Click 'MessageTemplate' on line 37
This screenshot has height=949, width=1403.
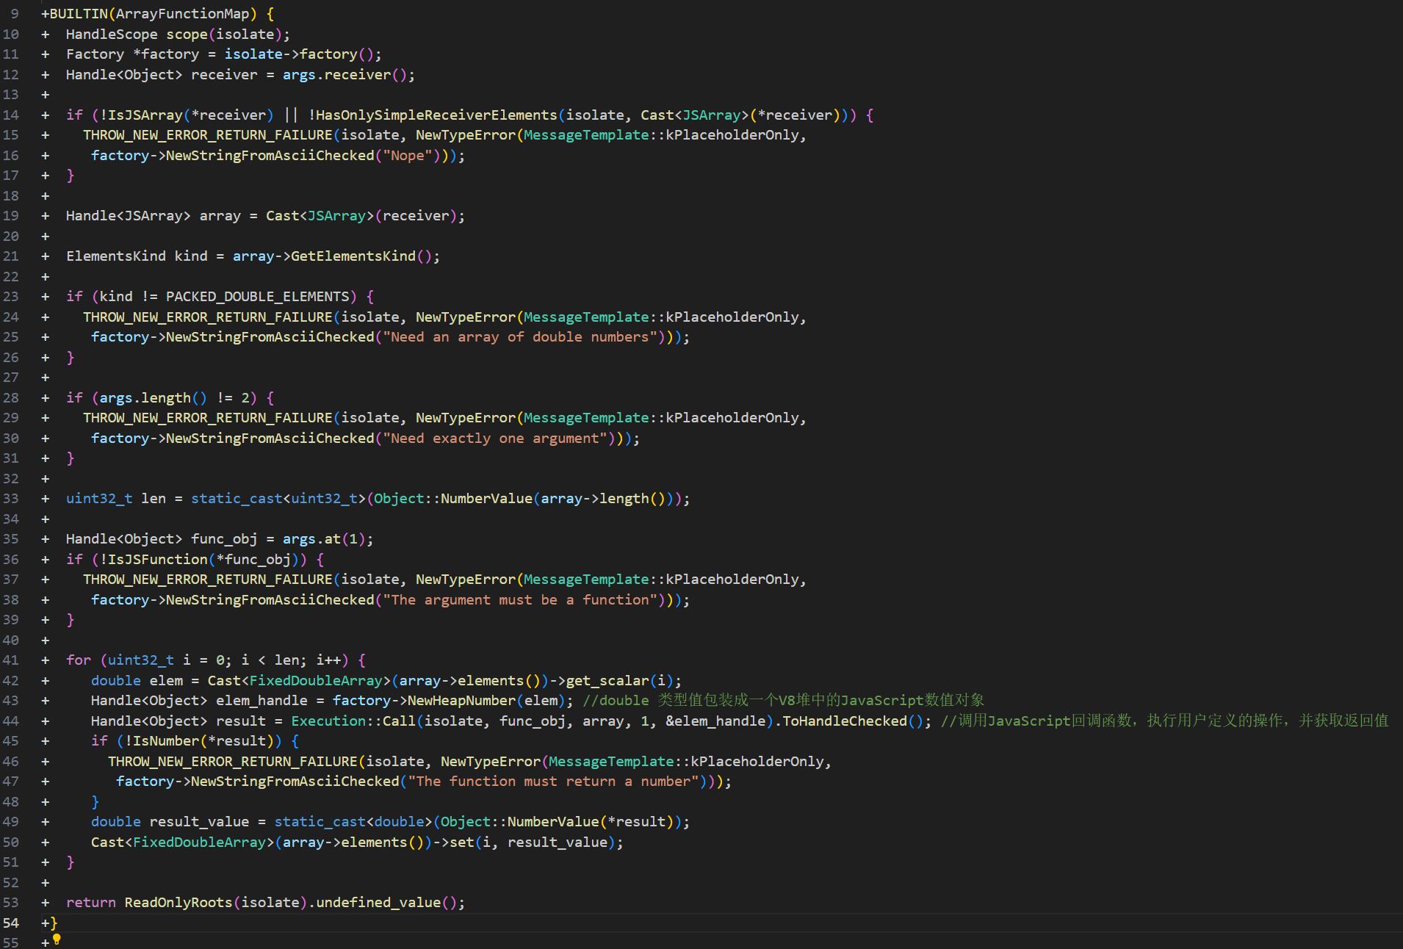(586, 580)
